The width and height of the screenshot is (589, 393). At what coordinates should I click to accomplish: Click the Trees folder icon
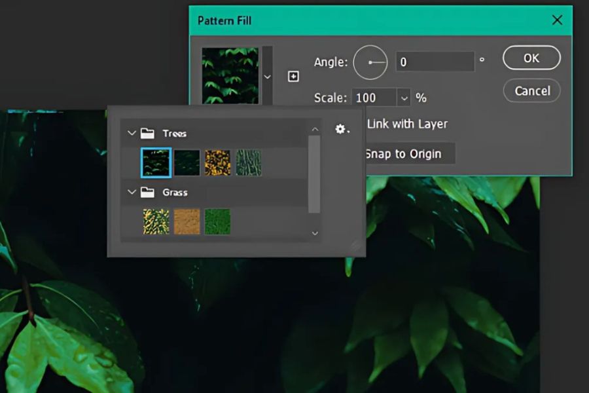point(148,134)
